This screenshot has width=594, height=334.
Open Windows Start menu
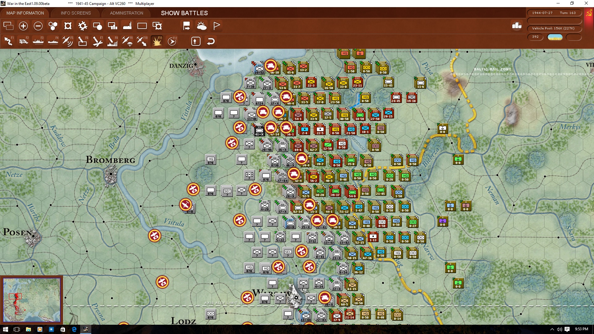tap(5, 329)
